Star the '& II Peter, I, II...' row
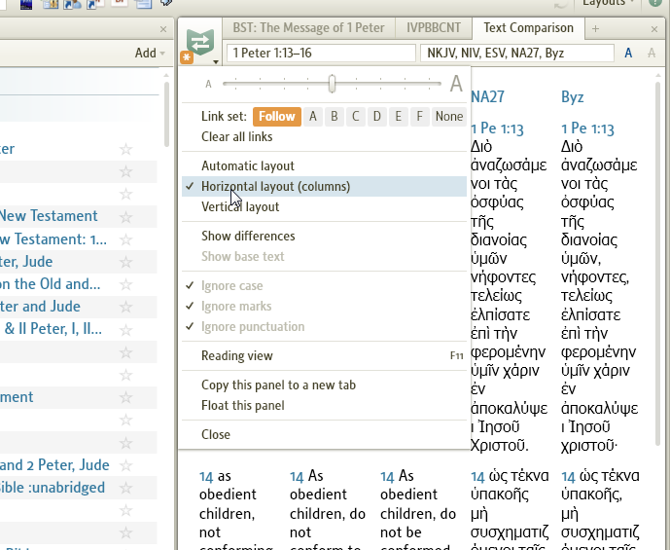The image size is (670, 550). [x=125, y=329]
